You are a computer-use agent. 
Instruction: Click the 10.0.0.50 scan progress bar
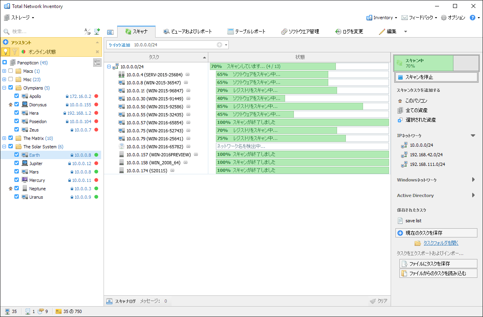302,106
